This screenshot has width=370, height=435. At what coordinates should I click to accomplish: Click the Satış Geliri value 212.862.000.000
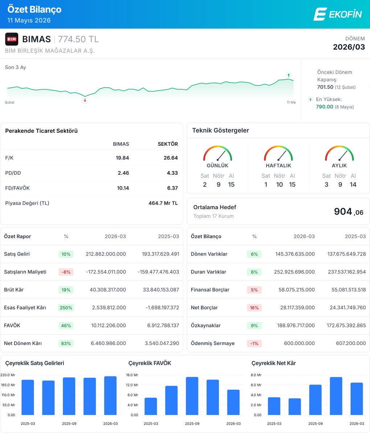(106, 254)
